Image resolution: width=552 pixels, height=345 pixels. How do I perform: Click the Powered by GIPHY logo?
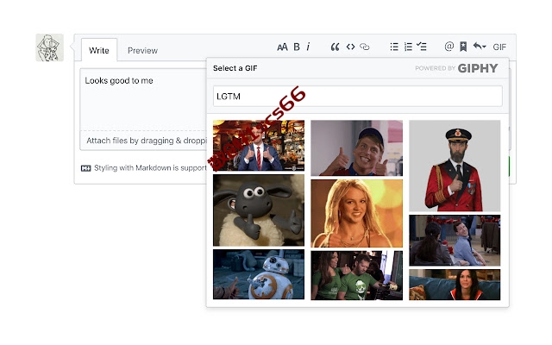[456, 68]
